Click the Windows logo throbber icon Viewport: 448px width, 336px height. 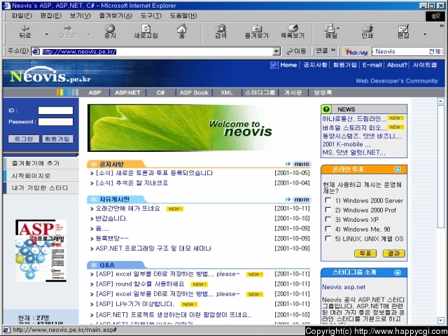coord(435,16)
